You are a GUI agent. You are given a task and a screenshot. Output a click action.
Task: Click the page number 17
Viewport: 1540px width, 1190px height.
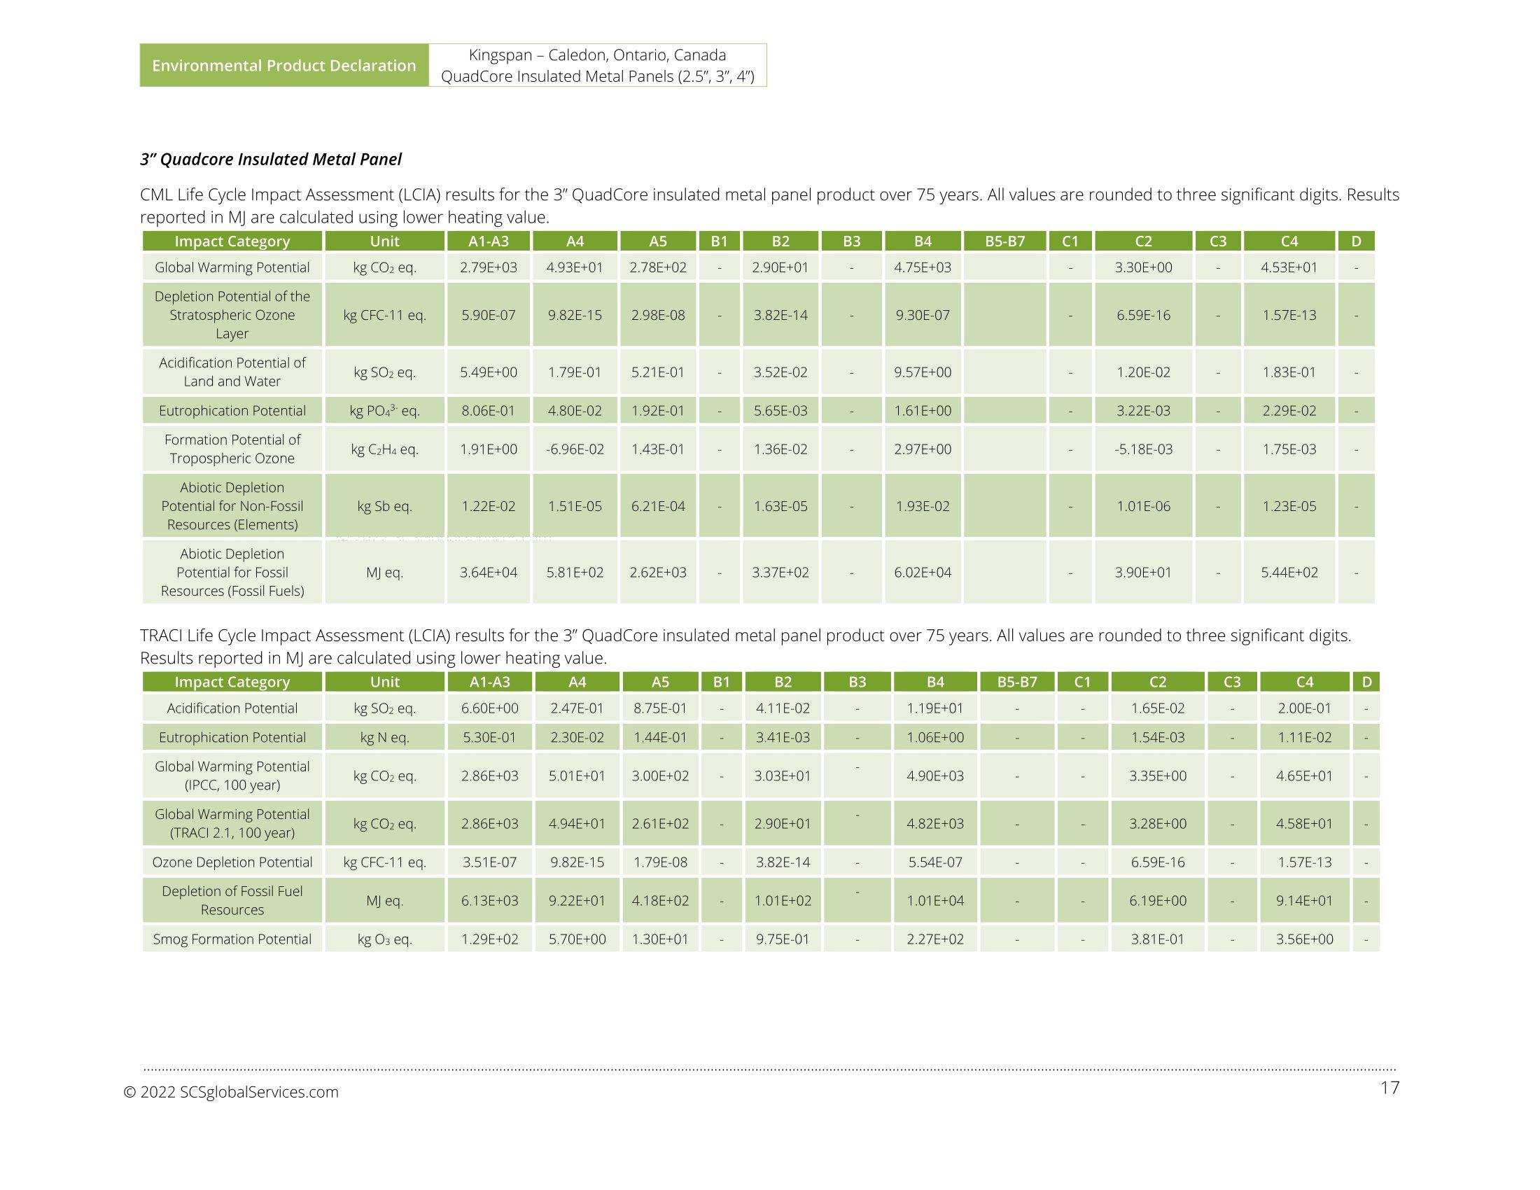1389,1088
